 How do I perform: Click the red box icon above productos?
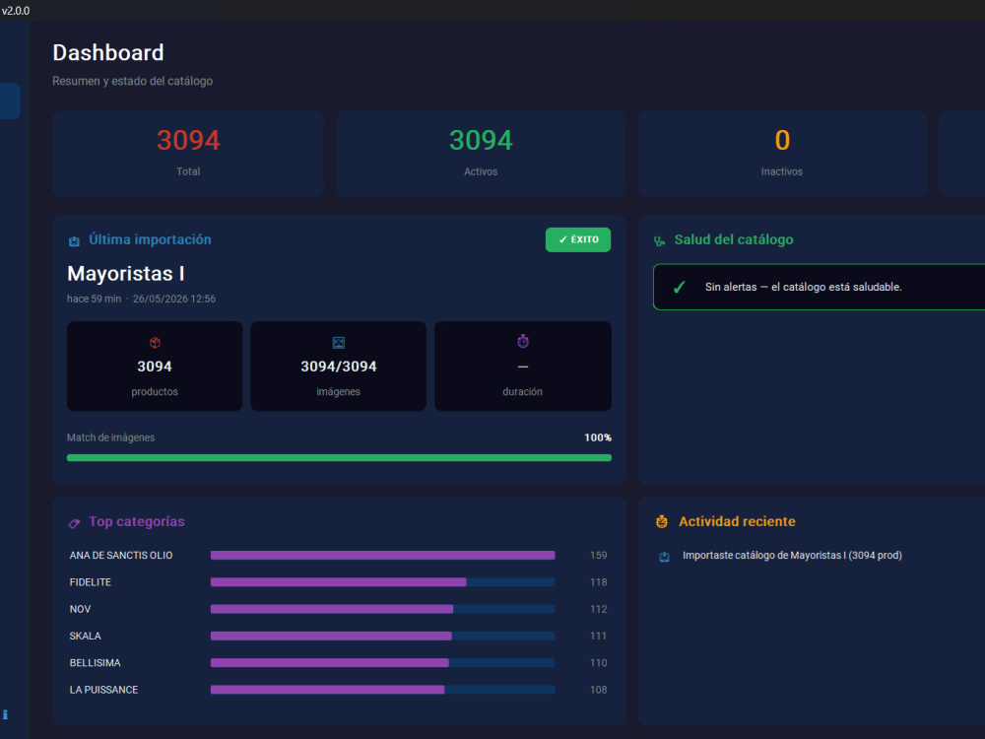[155, 343]
